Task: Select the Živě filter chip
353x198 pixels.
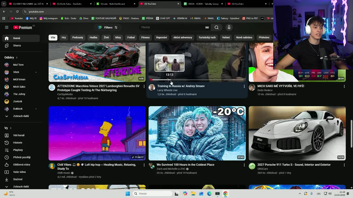Action: click(x=106, y=37)
